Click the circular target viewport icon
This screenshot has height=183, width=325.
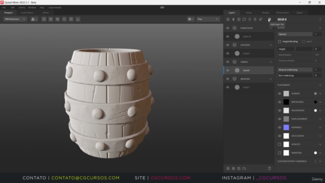coord(64,19)
